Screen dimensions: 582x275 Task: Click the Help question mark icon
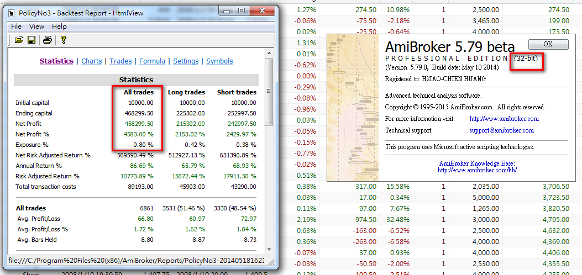click(63, 40)
